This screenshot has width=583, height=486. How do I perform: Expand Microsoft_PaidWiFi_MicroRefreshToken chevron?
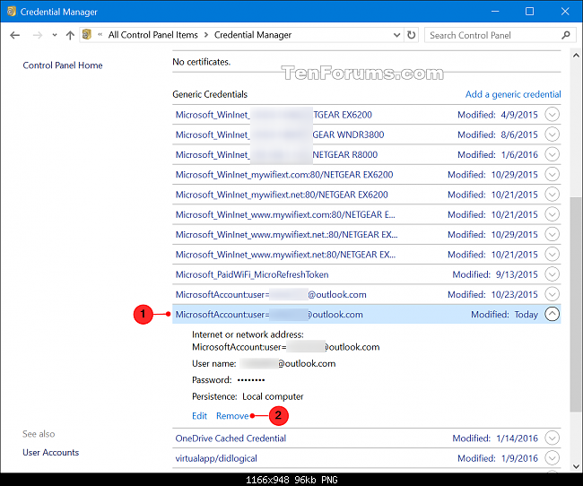click(x=553, y=274)
